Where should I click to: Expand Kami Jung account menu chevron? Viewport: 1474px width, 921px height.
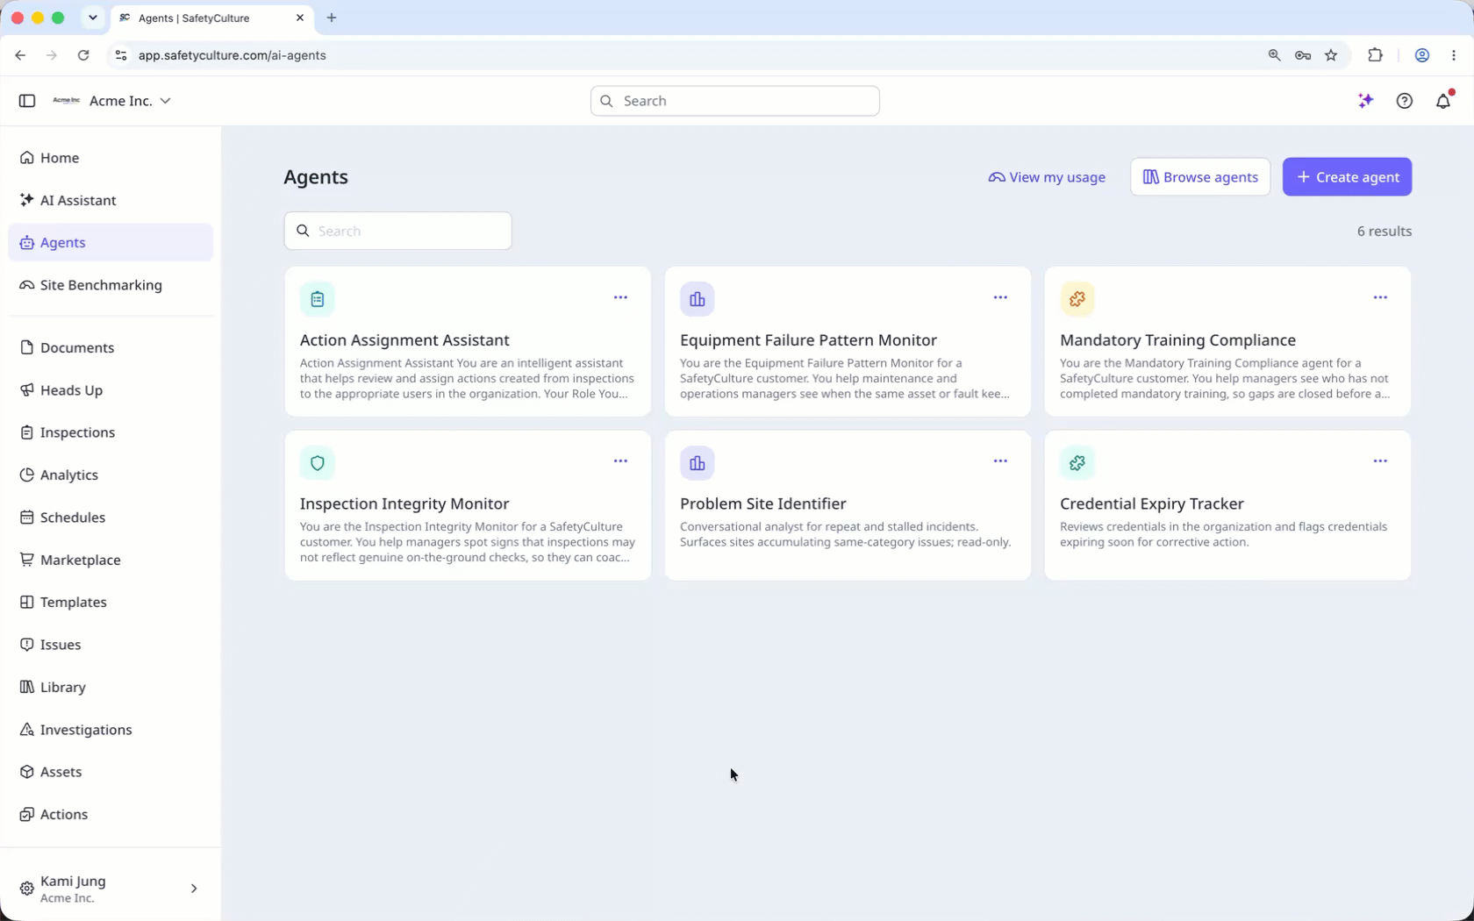pos(194,889)
